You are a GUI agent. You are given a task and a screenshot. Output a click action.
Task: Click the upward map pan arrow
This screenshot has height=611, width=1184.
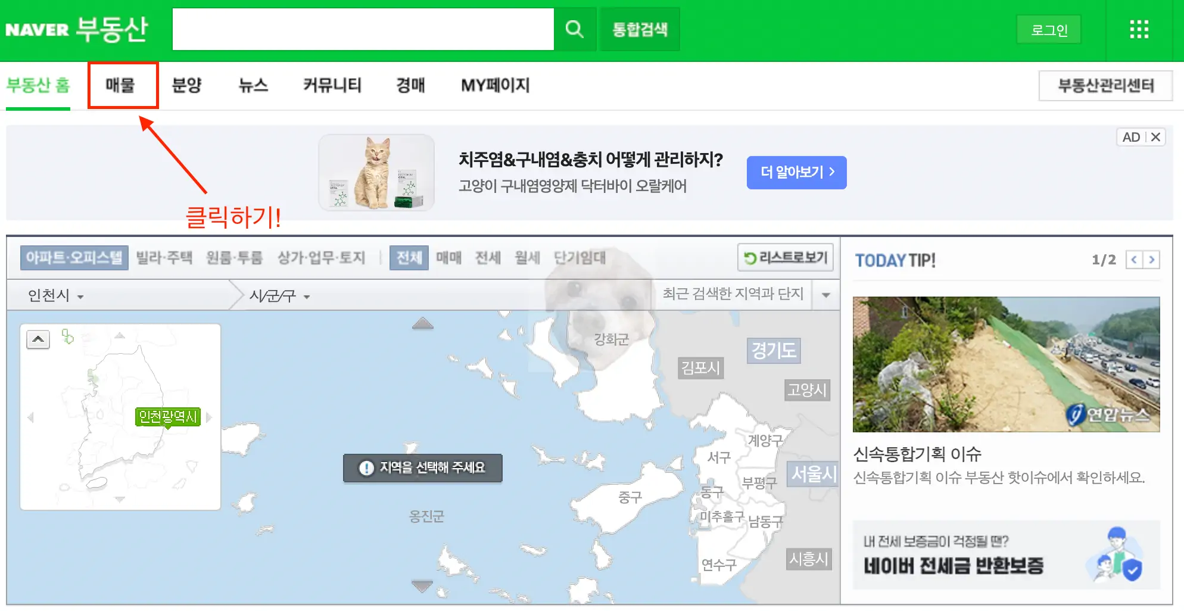pos(422,324)
